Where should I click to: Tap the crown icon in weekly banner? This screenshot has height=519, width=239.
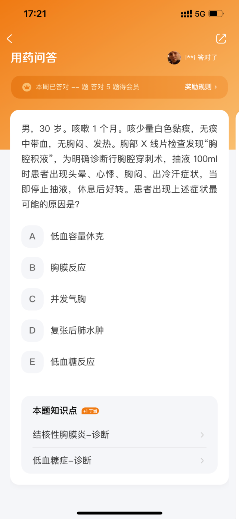27,87
